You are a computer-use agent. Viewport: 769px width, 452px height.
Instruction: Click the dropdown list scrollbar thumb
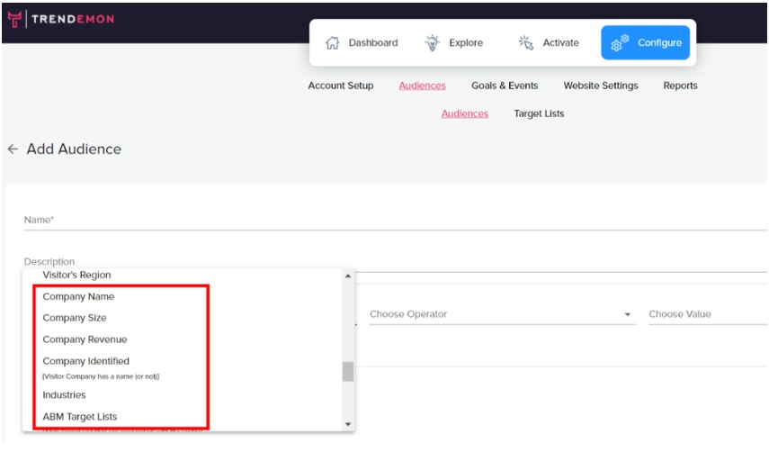pyautogui.click(x=348, y=372)
